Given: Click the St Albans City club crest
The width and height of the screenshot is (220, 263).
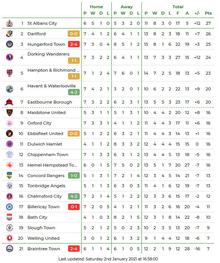Looking at the screenshot, I should pyautogui.click(x=9, y=23).
